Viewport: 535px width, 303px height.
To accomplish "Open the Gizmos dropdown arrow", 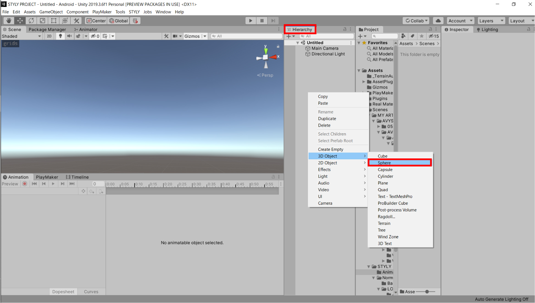I will pos(205,36).
